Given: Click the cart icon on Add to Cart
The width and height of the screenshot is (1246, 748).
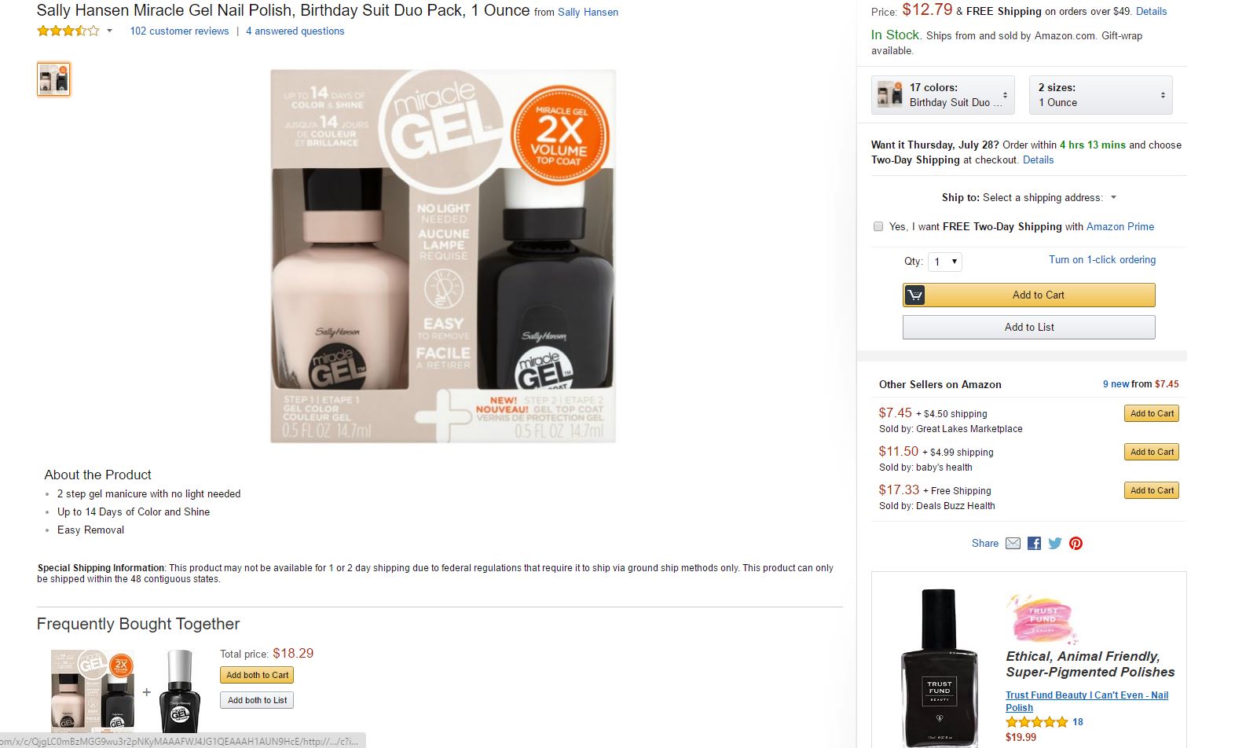Looking at the screenshot, I should [914, 295].
